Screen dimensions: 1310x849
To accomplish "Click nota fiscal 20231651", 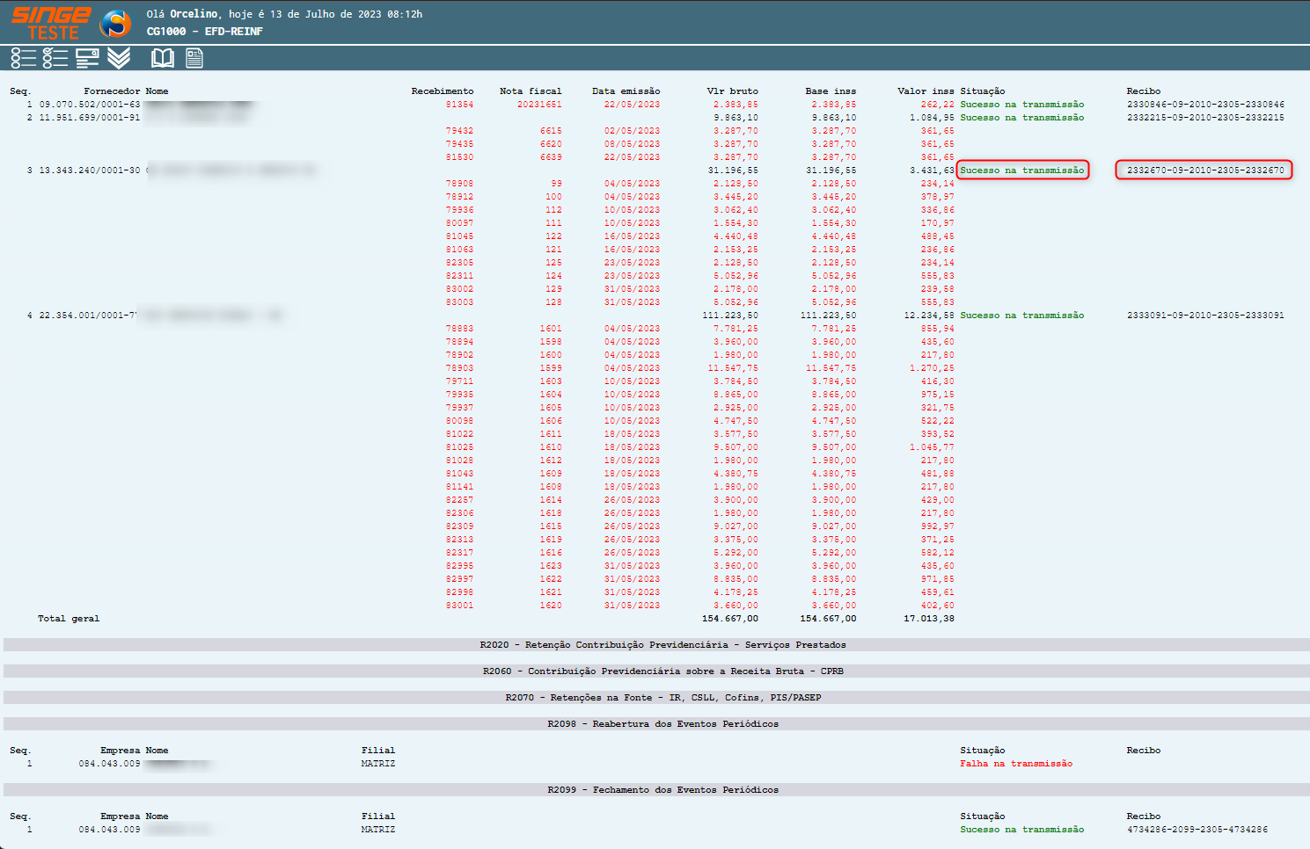I will (x=538, y=105).
